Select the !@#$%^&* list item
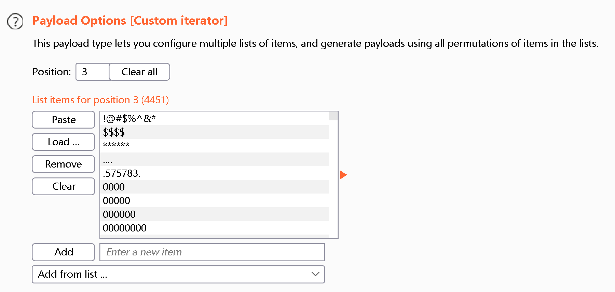The image size is (615, 292). click(x=129, y=119)
